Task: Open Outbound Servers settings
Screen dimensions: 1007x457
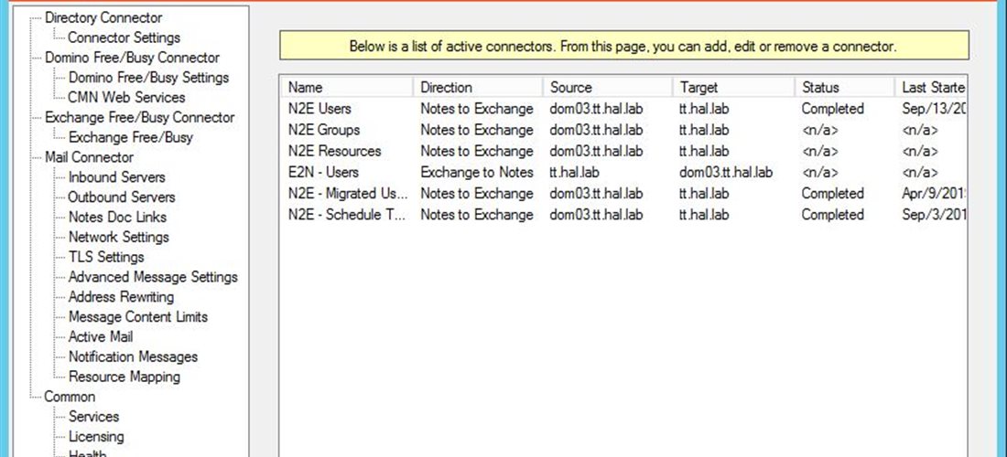Action: 121,197
